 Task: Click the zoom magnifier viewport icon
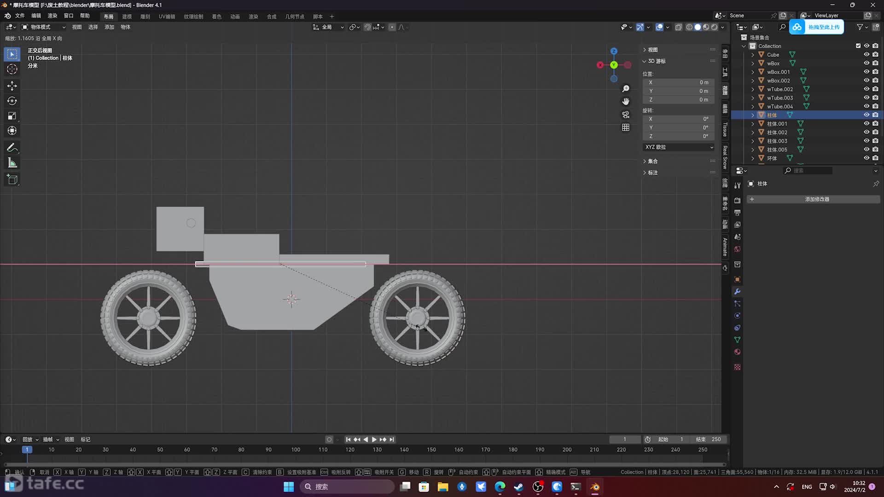626,88
